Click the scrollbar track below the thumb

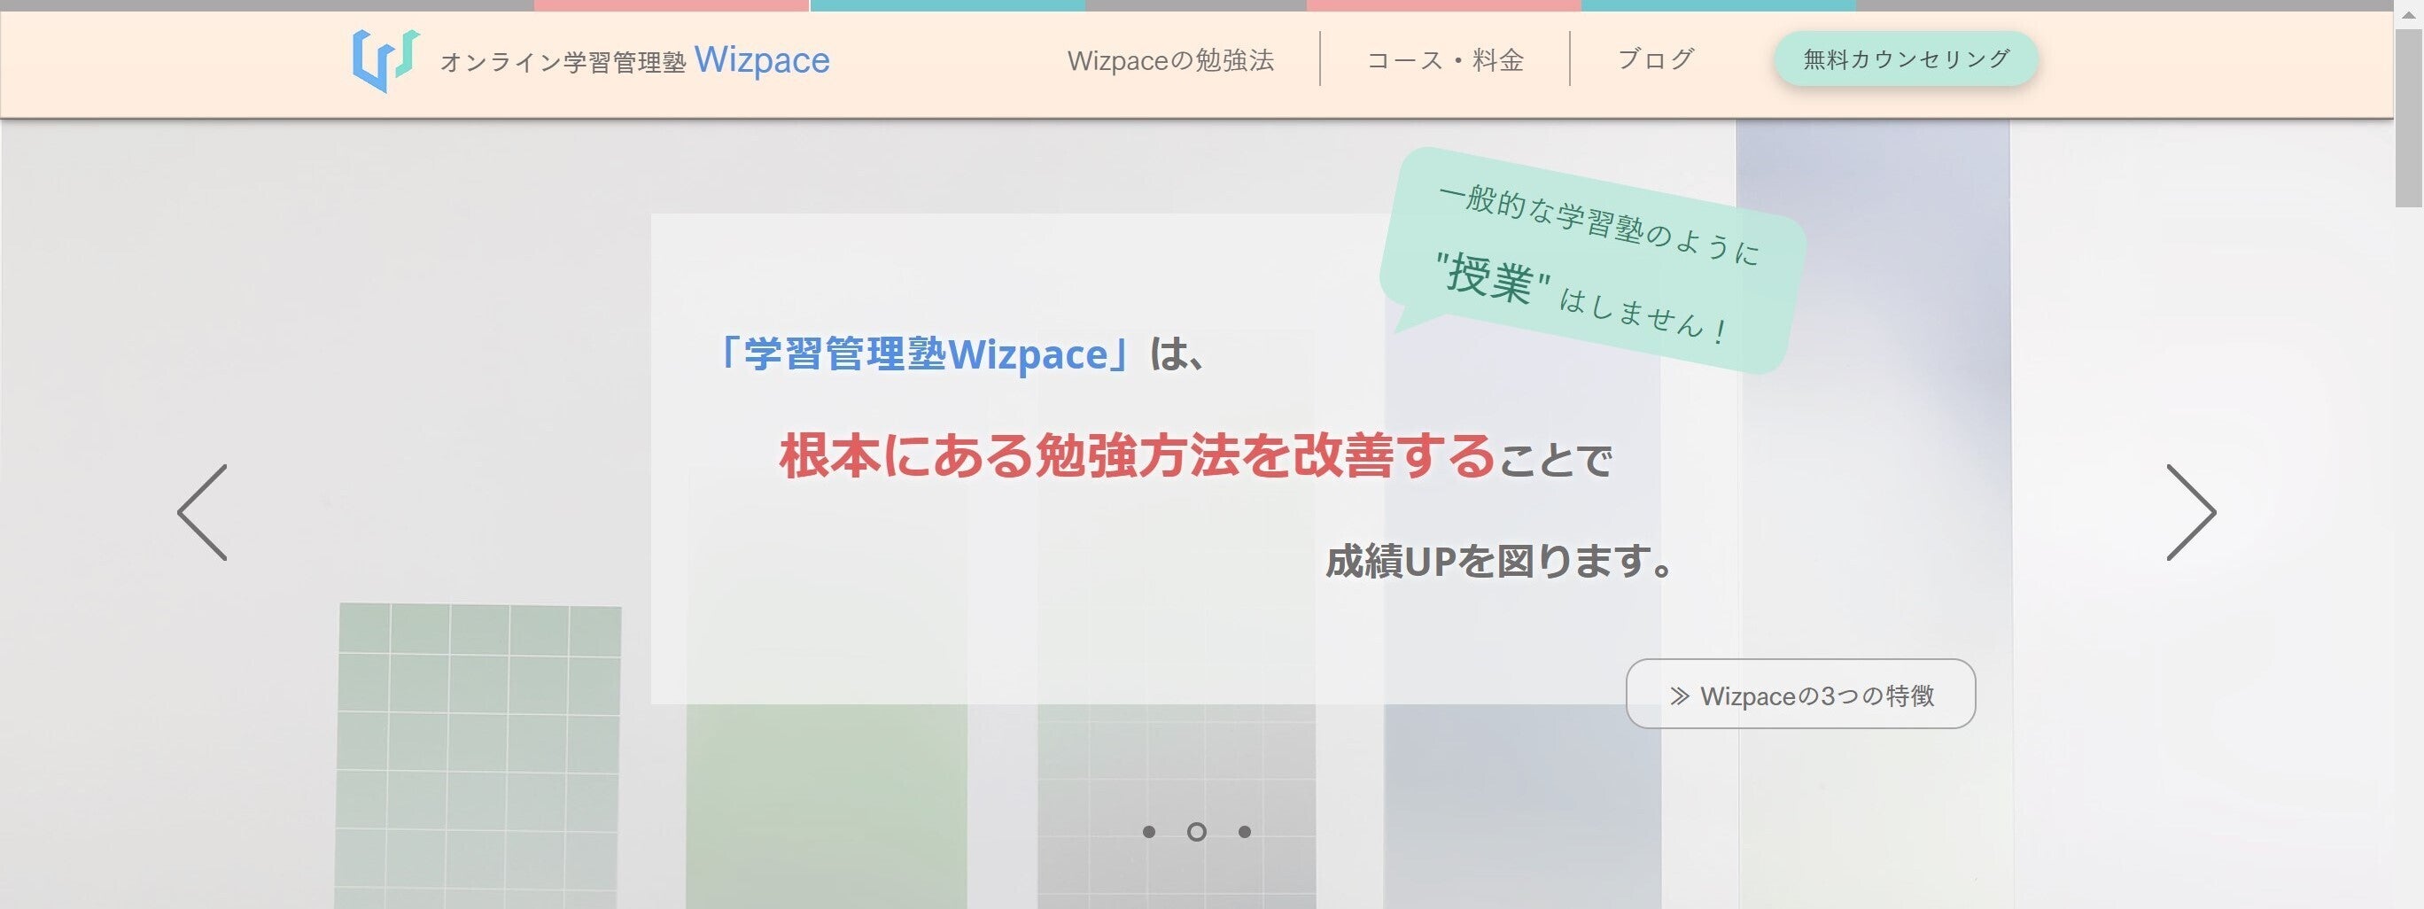coord(2408,564)
